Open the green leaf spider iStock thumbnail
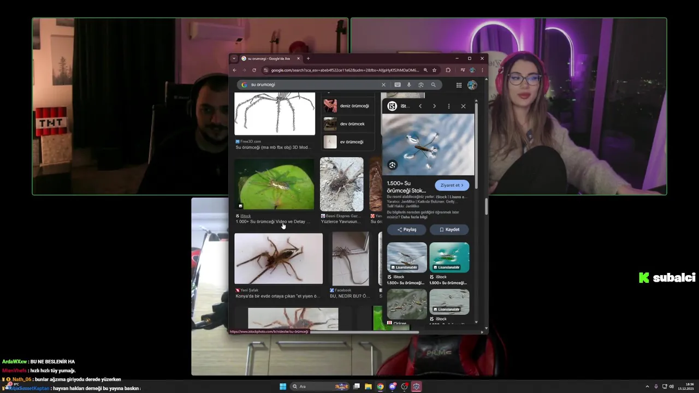The width and height of the screenshot is (699, 393). pyautogui.click(x=275, y=184)
